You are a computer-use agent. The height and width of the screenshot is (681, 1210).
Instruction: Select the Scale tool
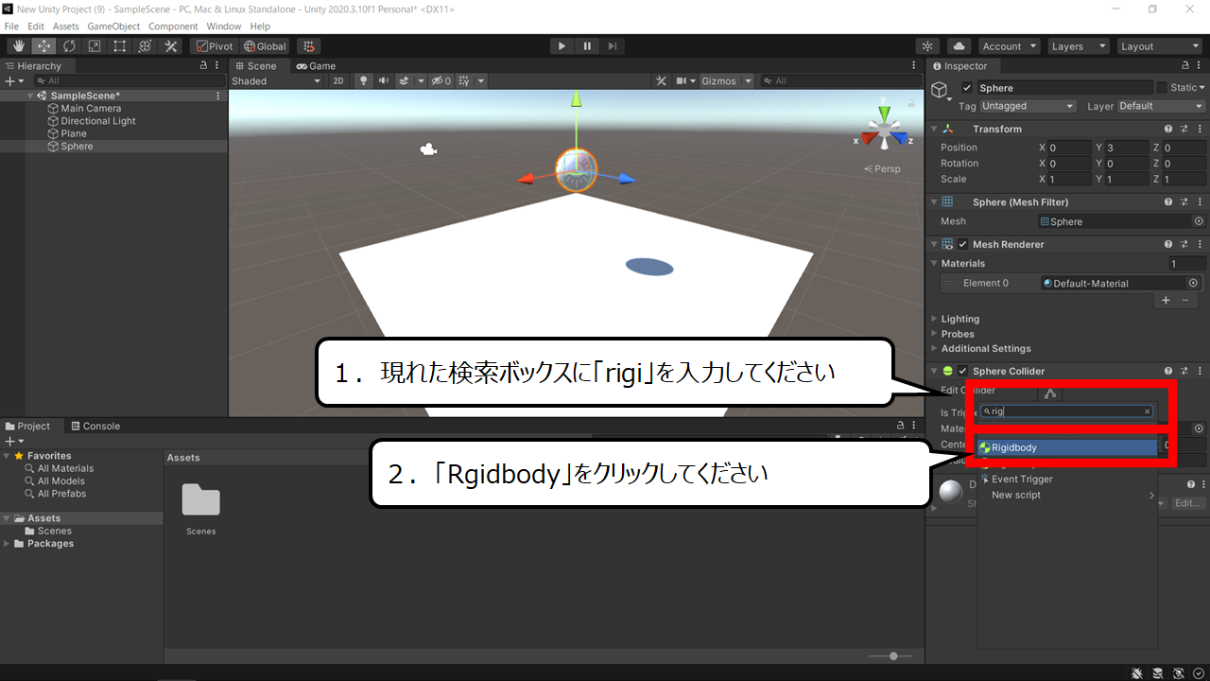coord(95,45)
